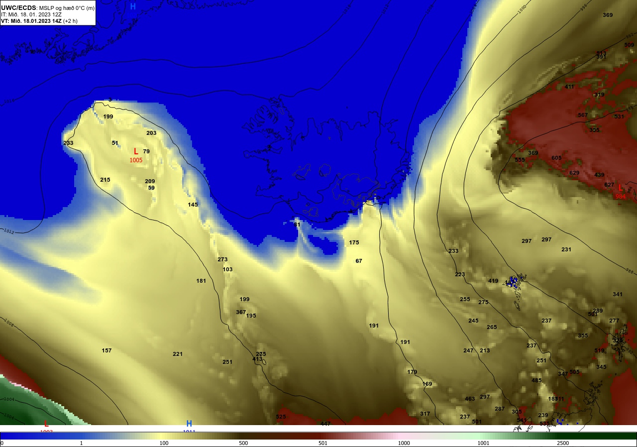Click the height value 629

[x=574, y=173]
